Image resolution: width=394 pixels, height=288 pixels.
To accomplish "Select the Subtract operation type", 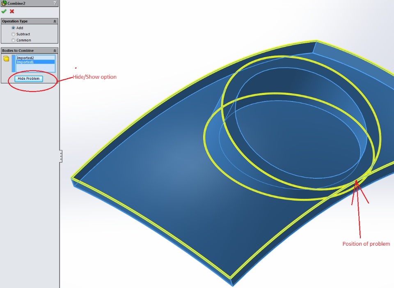I will (x=13, y=34).
